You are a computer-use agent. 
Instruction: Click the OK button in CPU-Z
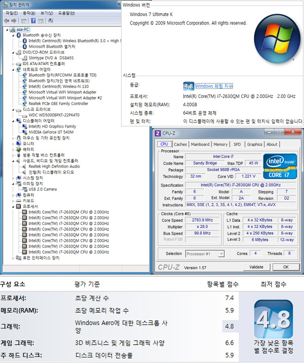click(x=286, y=267)
